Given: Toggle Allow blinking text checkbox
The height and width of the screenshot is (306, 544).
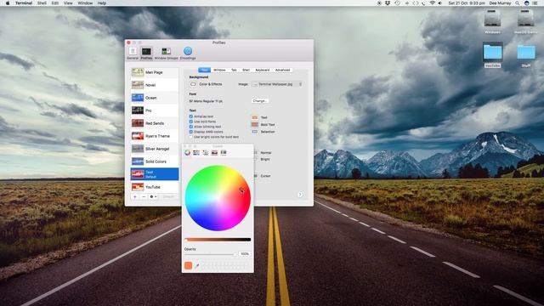Looking at the screenshot, I should [190, 127].
